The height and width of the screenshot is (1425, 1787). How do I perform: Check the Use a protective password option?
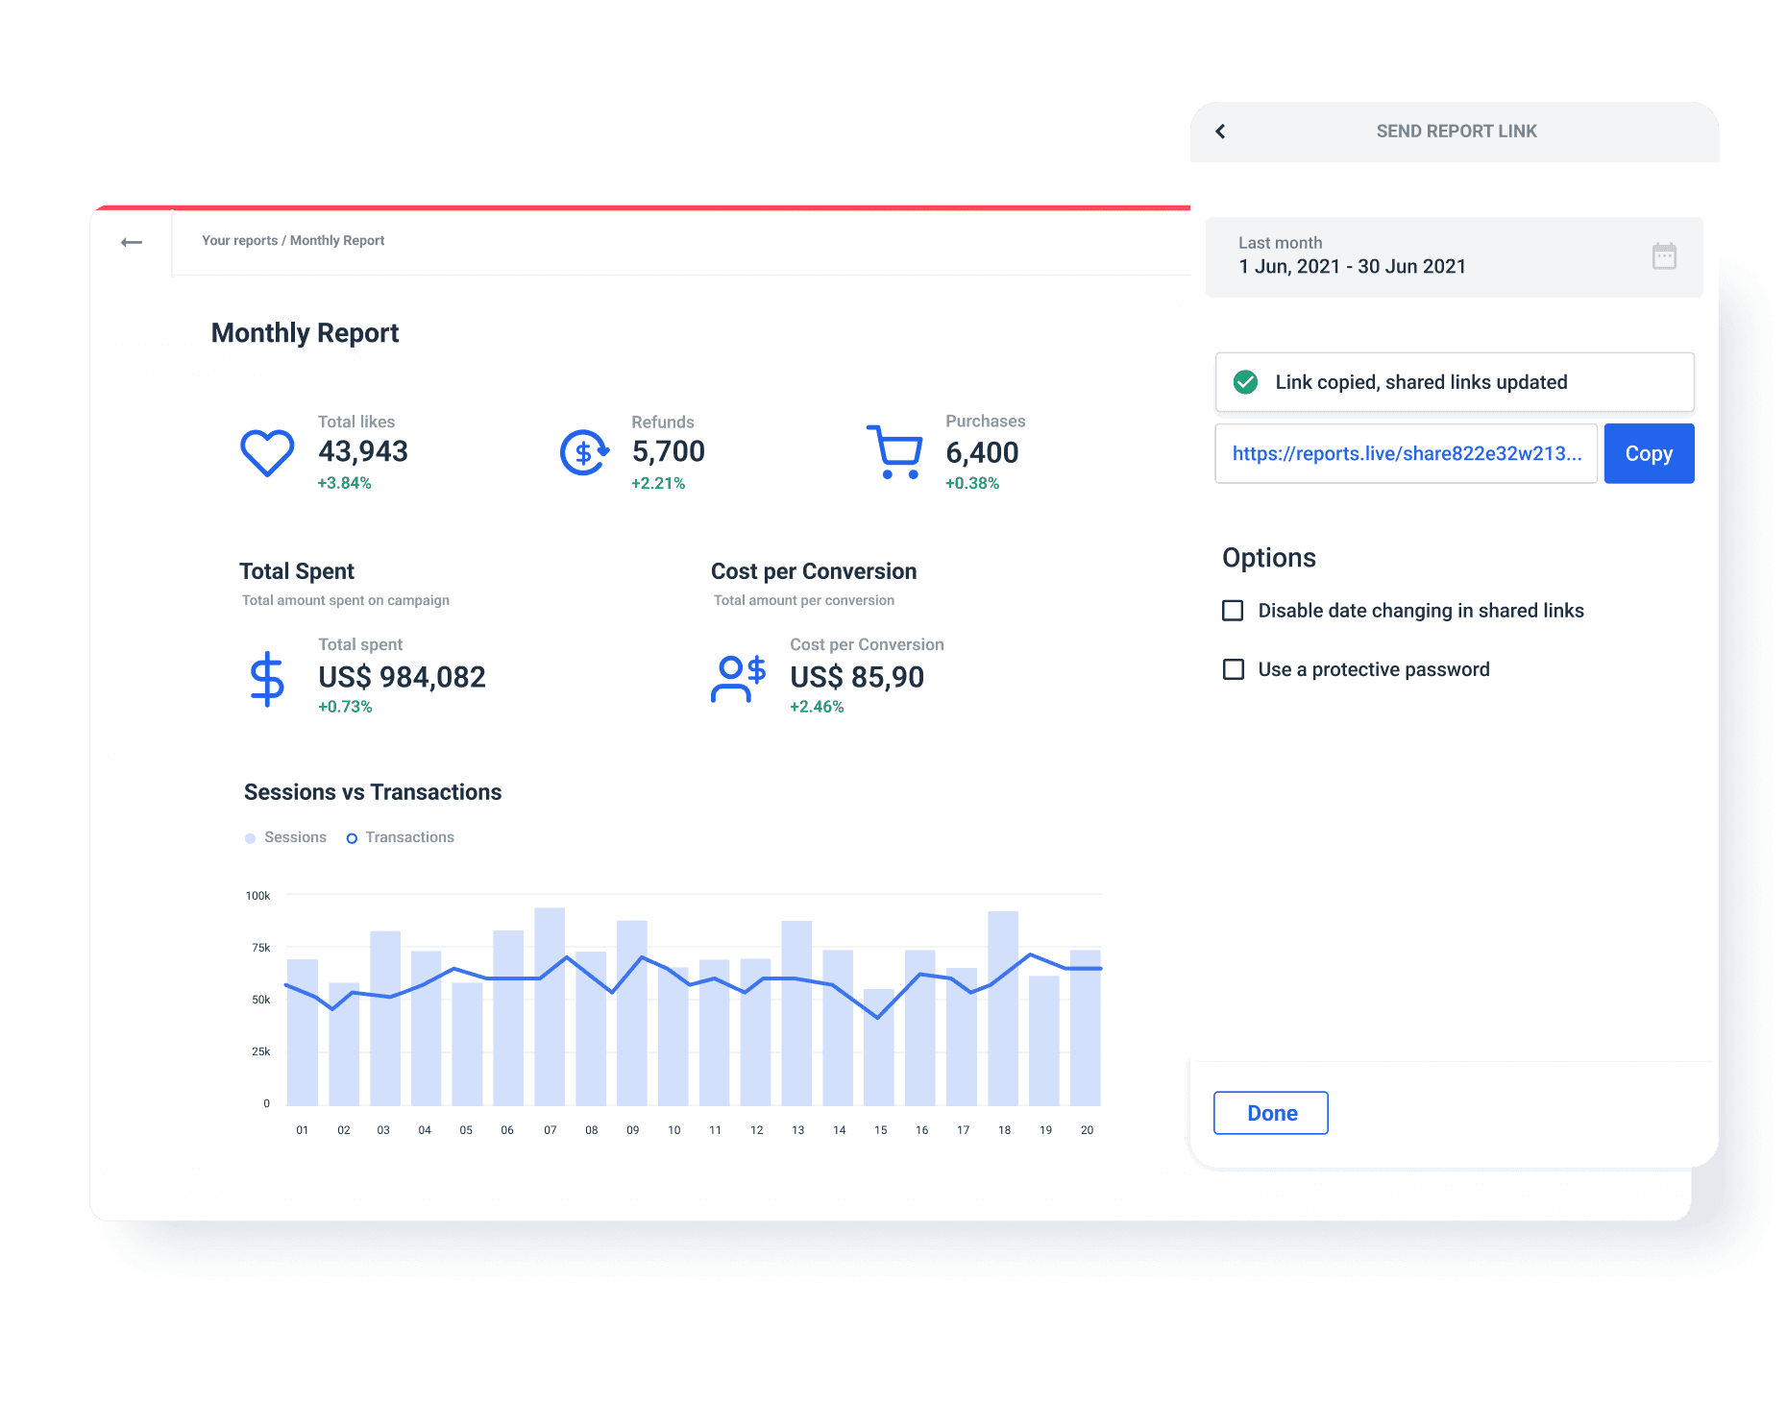1232,669
